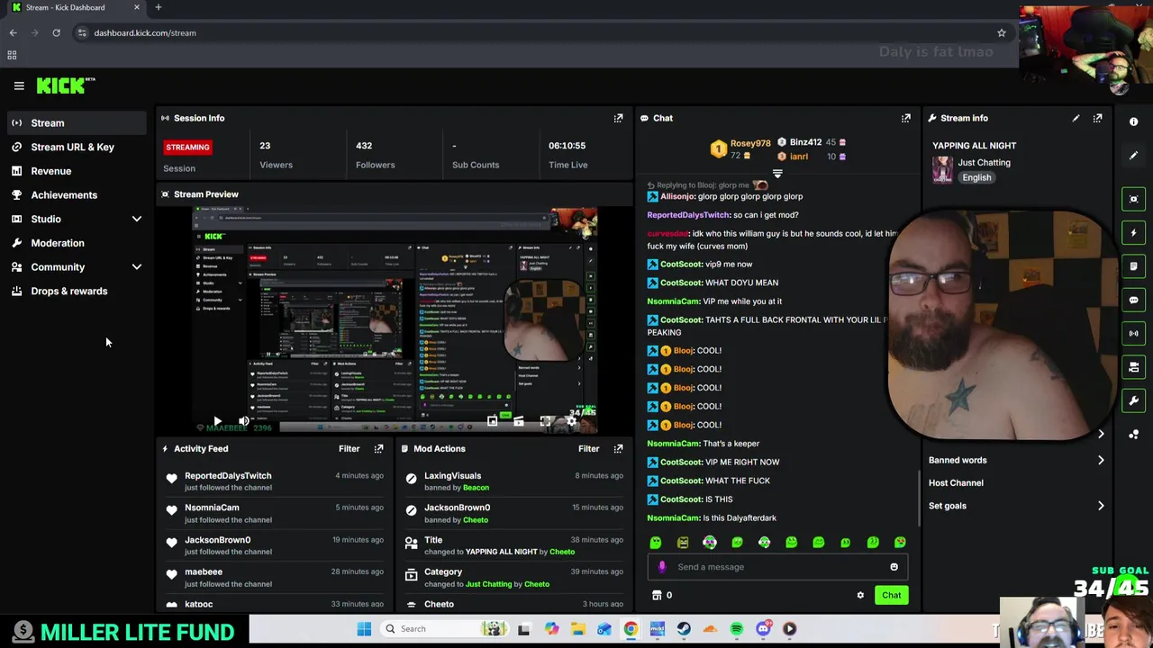1153x648 pixels.
Task: Collapse the pinned chatters arrow in chat
Action: coord(777,174)
